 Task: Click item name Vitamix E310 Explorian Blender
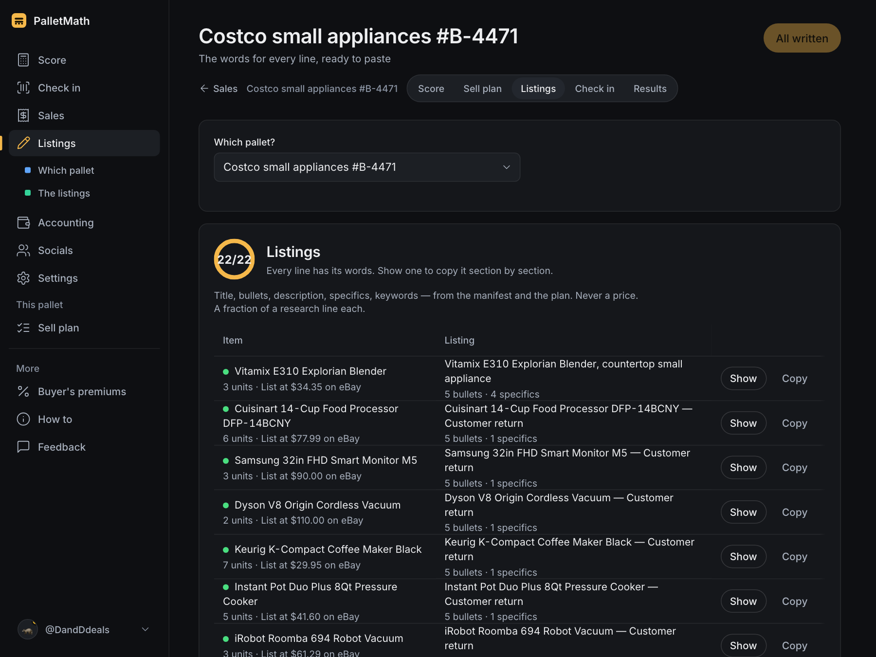310,371
